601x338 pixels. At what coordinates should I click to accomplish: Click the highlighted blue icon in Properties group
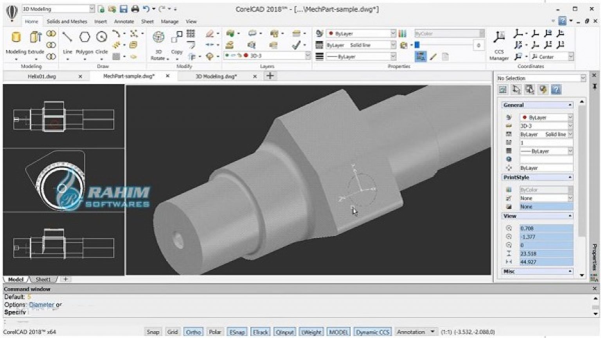421,57
